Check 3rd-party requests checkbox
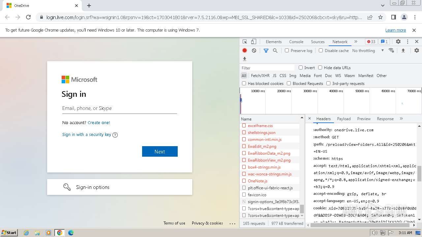422x237 pixels. tap(328, 83)
